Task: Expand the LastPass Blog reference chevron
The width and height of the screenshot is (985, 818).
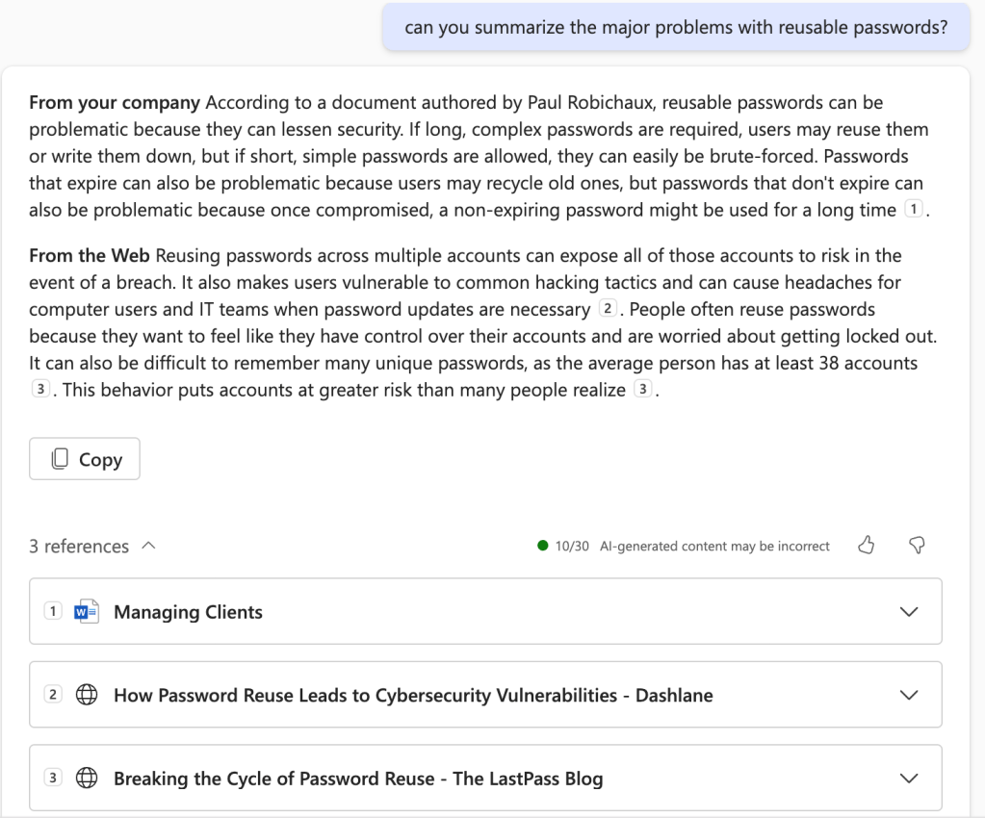Action: pyautogui.click(x=908, y=778)
